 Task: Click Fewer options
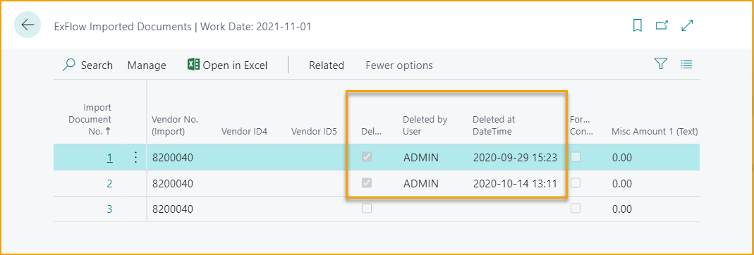point(399,66)
